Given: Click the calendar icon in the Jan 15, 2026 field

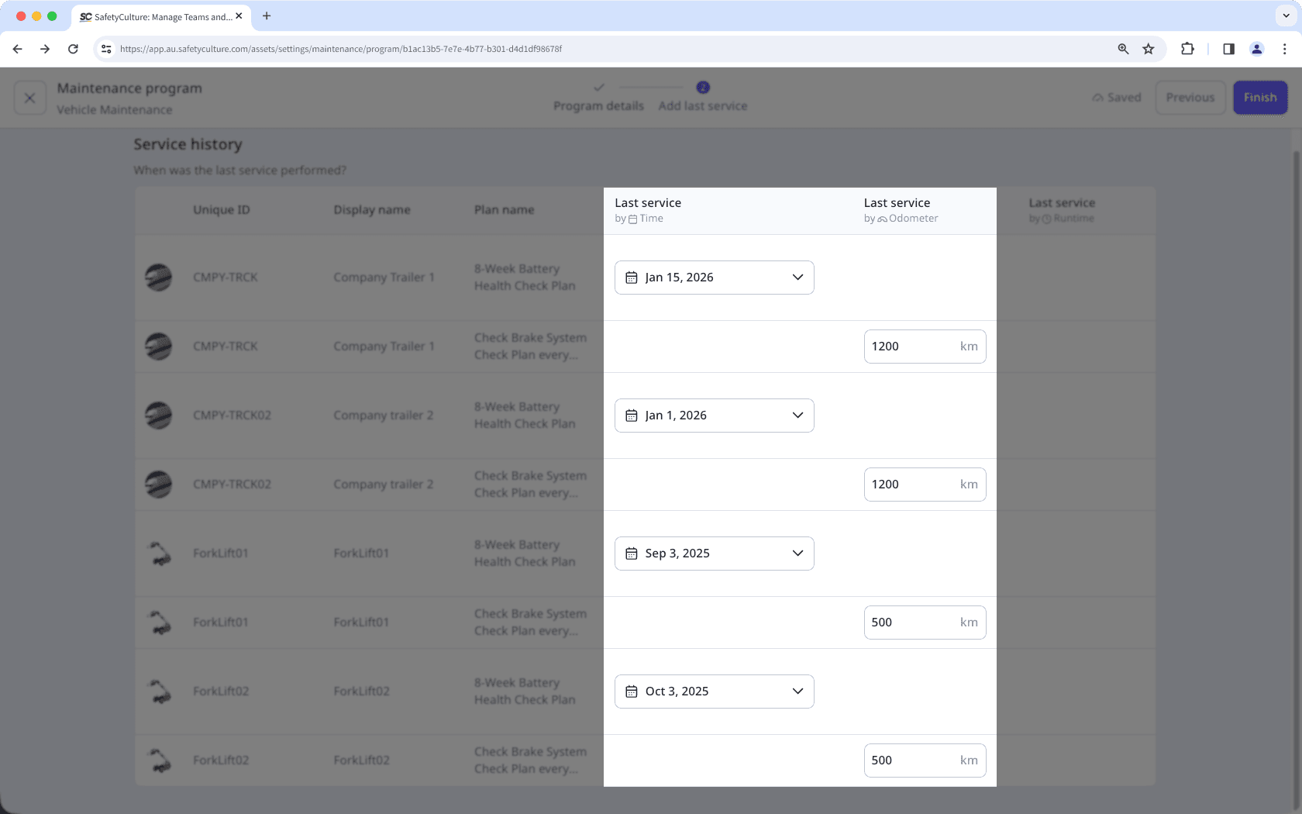Looking at the screenshot, I should pos(631,277).
